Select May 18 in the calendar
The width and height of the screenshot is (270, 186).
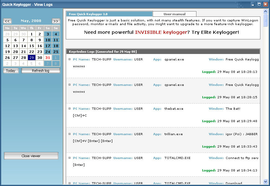click(56, 46)
